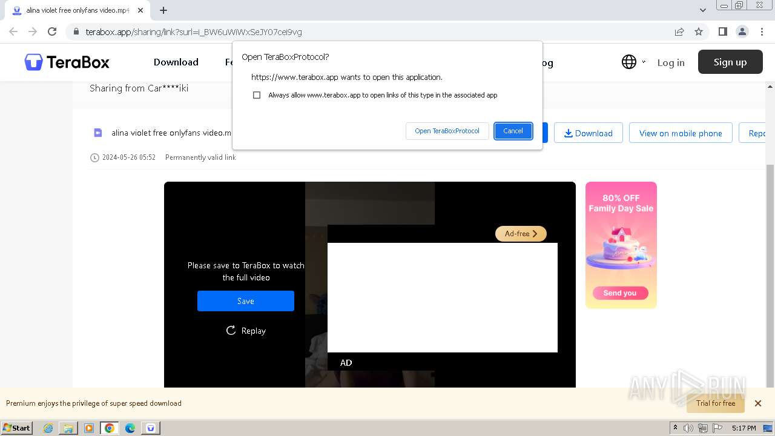The height and width of the screenshot is (436, 775).
Task: Open the tab search chevron
Action: coord(702,10)
